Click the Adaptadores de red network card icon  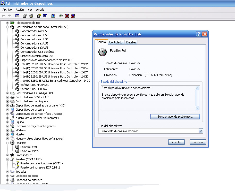(x=12, y=23)
